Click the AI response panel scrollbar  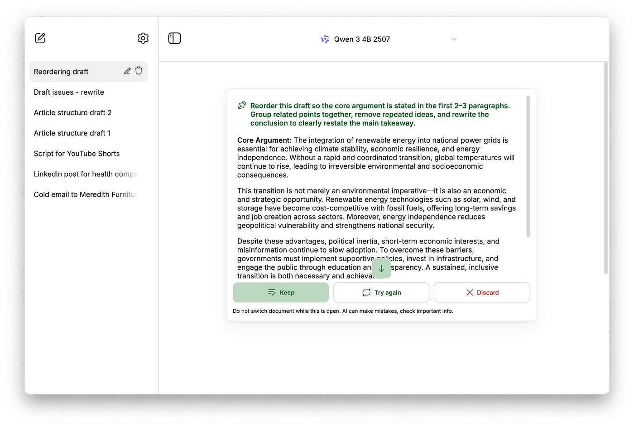(528, 166)
